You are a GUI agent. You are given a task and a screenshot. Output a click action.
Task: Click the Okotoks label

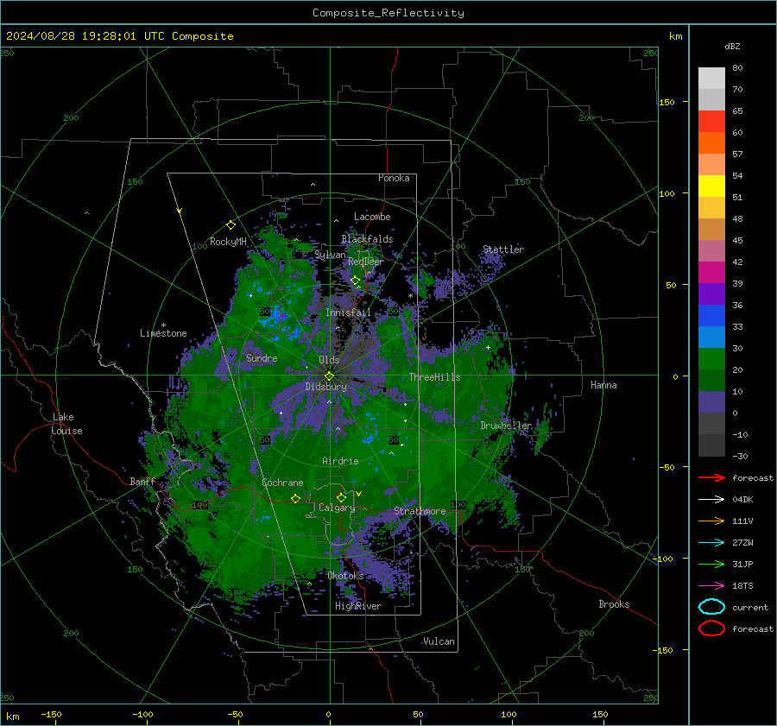(345, 575)
